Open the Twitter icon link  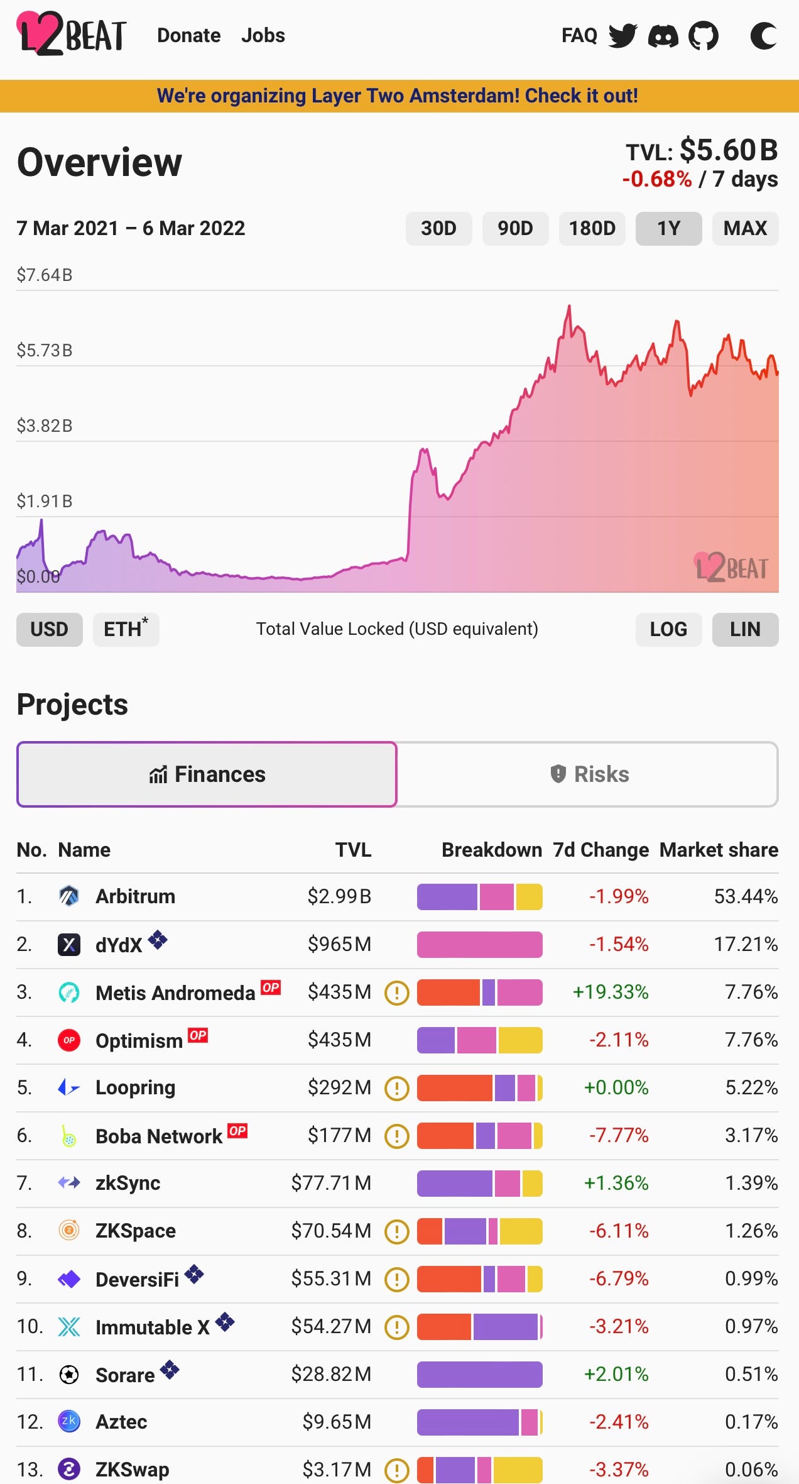coord(622,36)
